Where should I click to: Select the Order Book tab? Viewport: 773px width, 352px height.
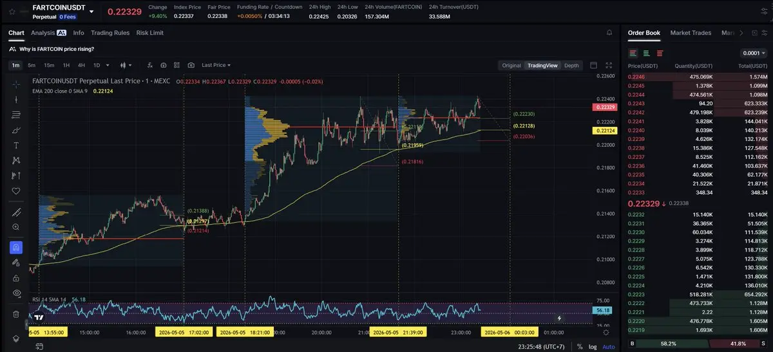point(644,33)
